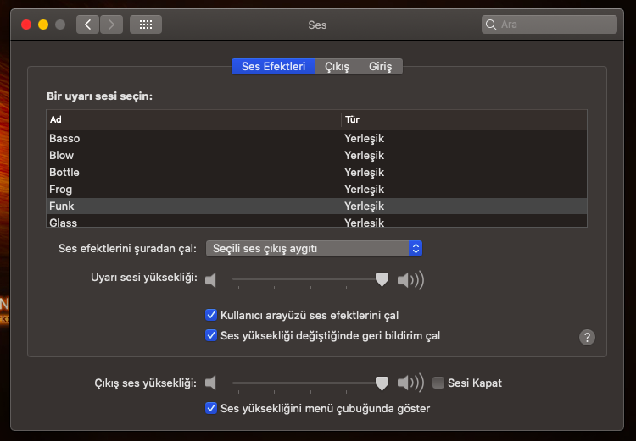Viewport: 636px width, 441px height.
Task: Click the forward navigation arrow
Action: click(111, 25)
